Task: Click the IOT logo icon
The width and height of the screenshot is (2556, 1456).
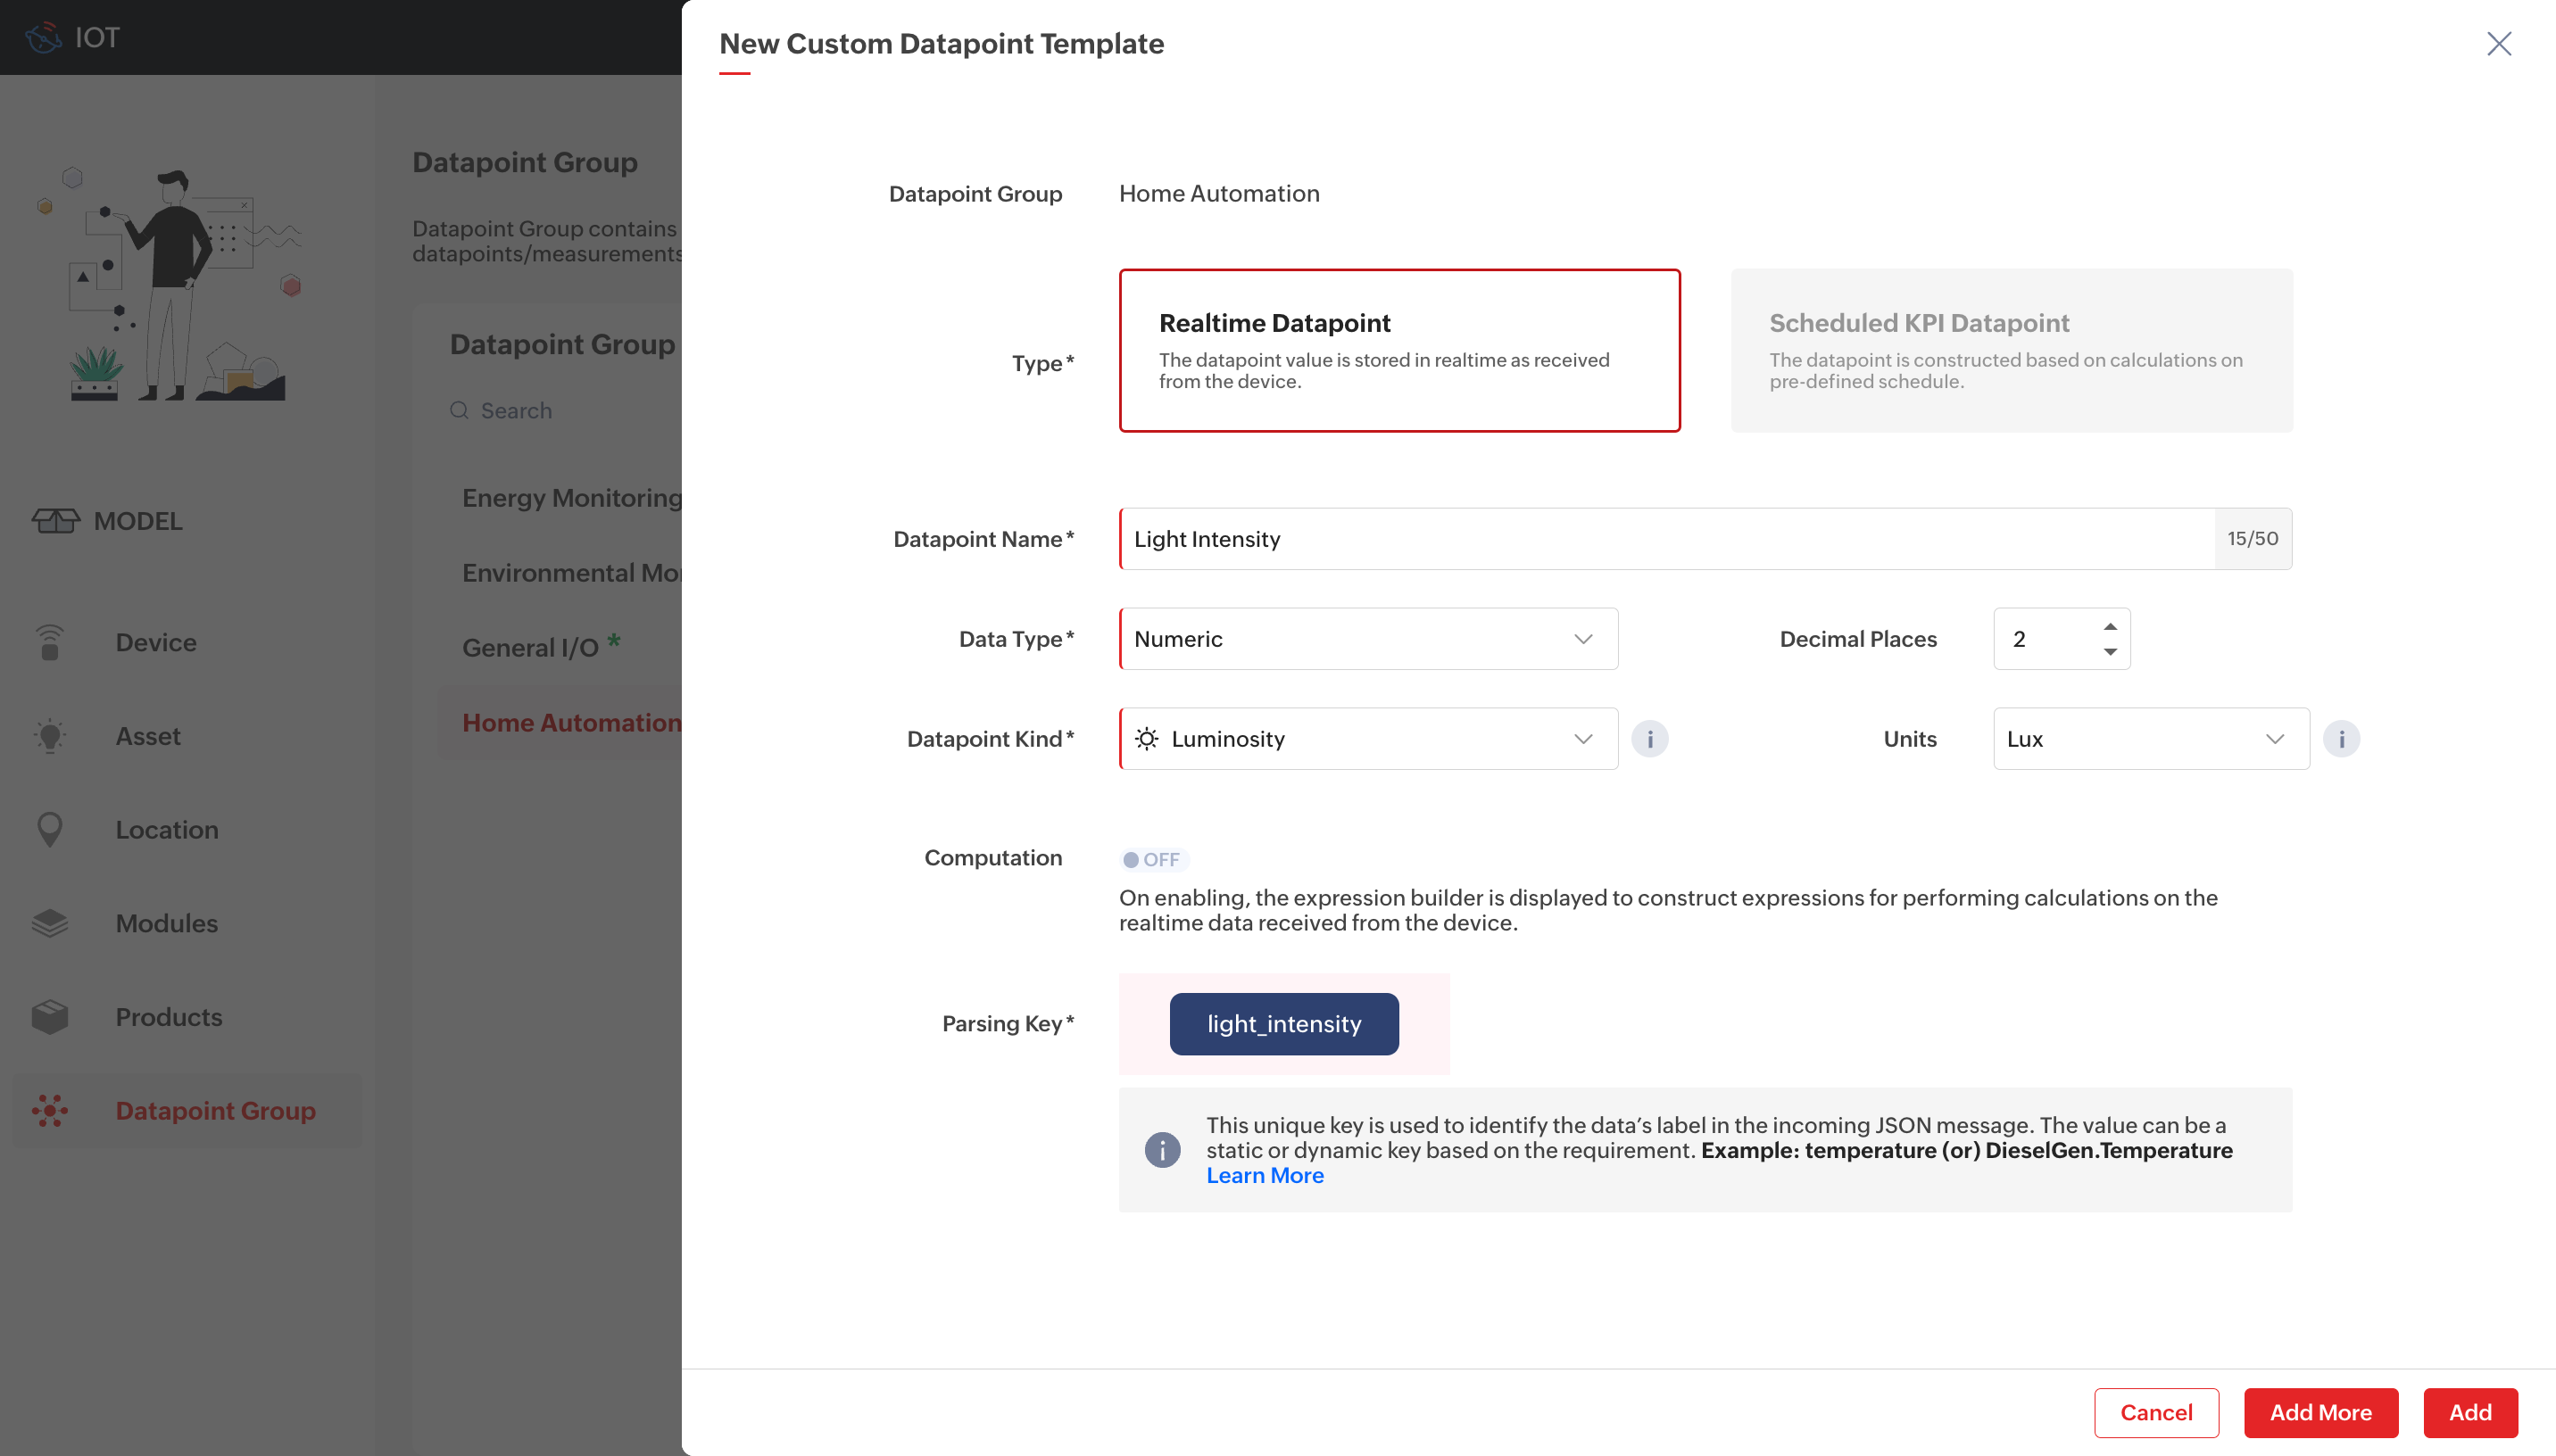Action: click(43, 38)
